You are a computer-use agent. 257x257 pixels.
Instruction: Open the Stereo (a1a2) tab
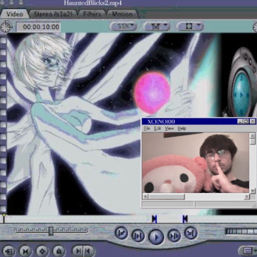tap(53, 14)
